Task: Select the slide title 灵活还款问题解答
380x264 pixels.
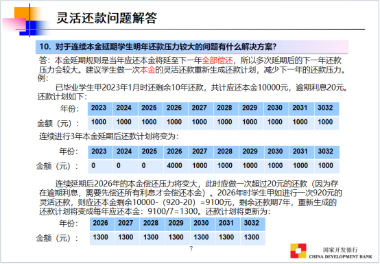Action: click(x=107, y=18)
